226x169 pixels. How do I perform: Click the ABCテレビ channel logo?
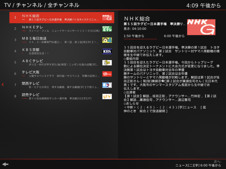coord(107,63)
